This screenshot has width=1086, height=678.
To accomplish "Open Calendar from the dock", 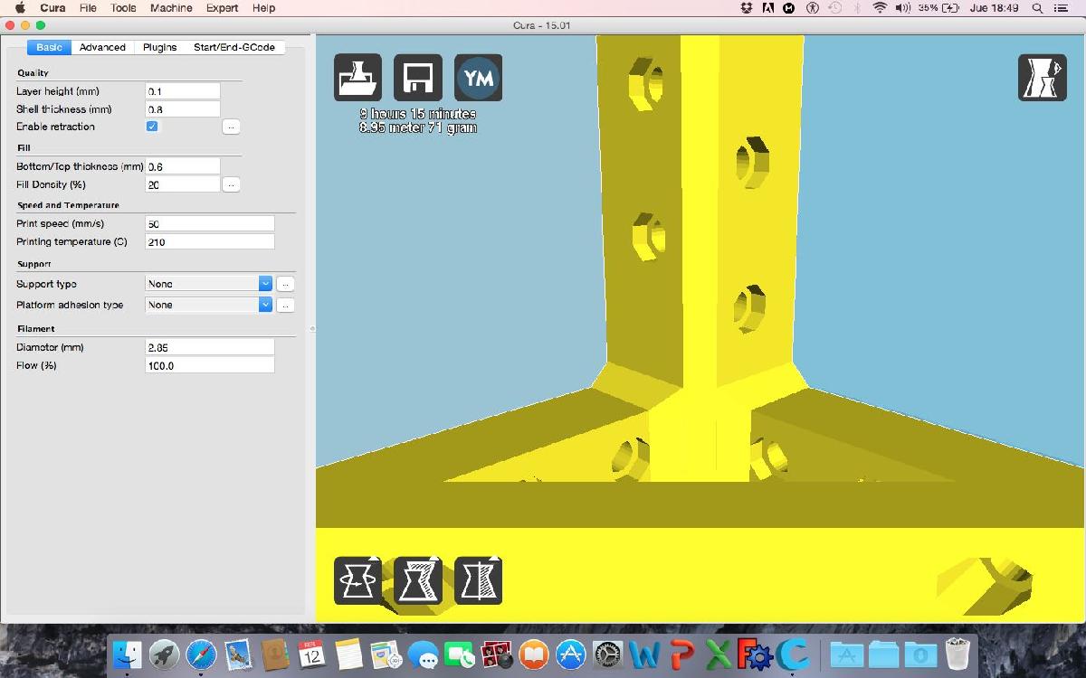I will point(311,653).
